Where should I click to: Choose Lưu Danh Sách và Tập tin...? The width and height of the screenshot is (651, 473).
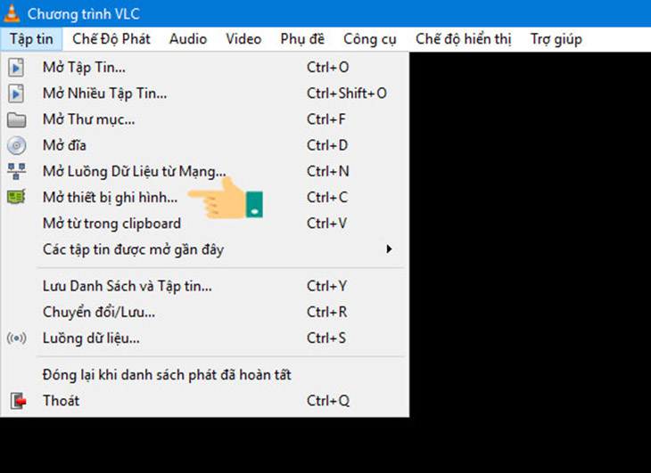click(x=205, y=286)
